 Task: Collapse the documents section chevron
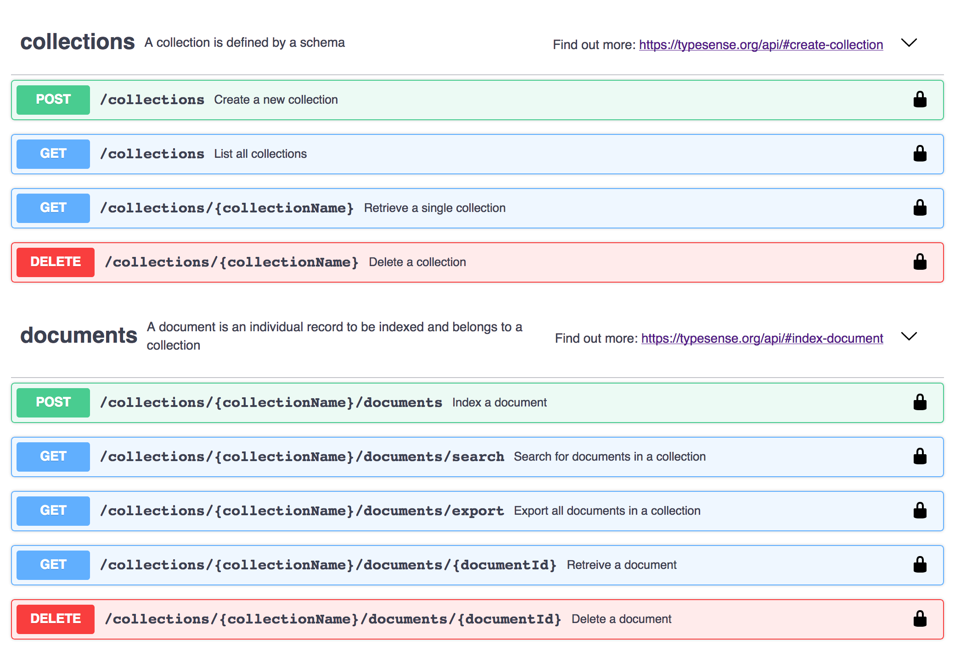(909, 336)
